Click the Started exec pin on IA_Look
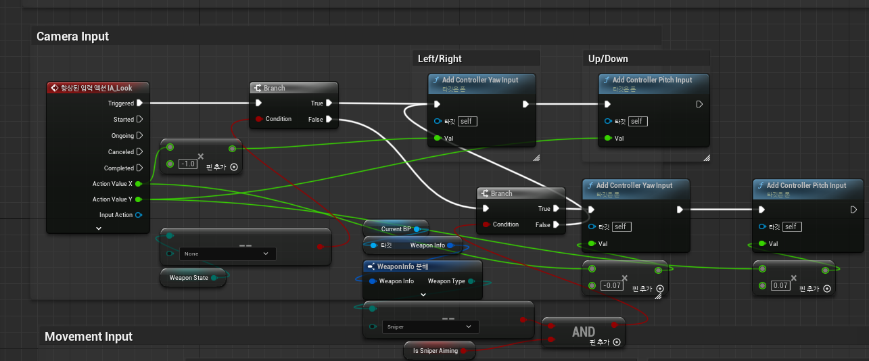The width and height of the screenshot is (869, 361). (x=139, y=119)
